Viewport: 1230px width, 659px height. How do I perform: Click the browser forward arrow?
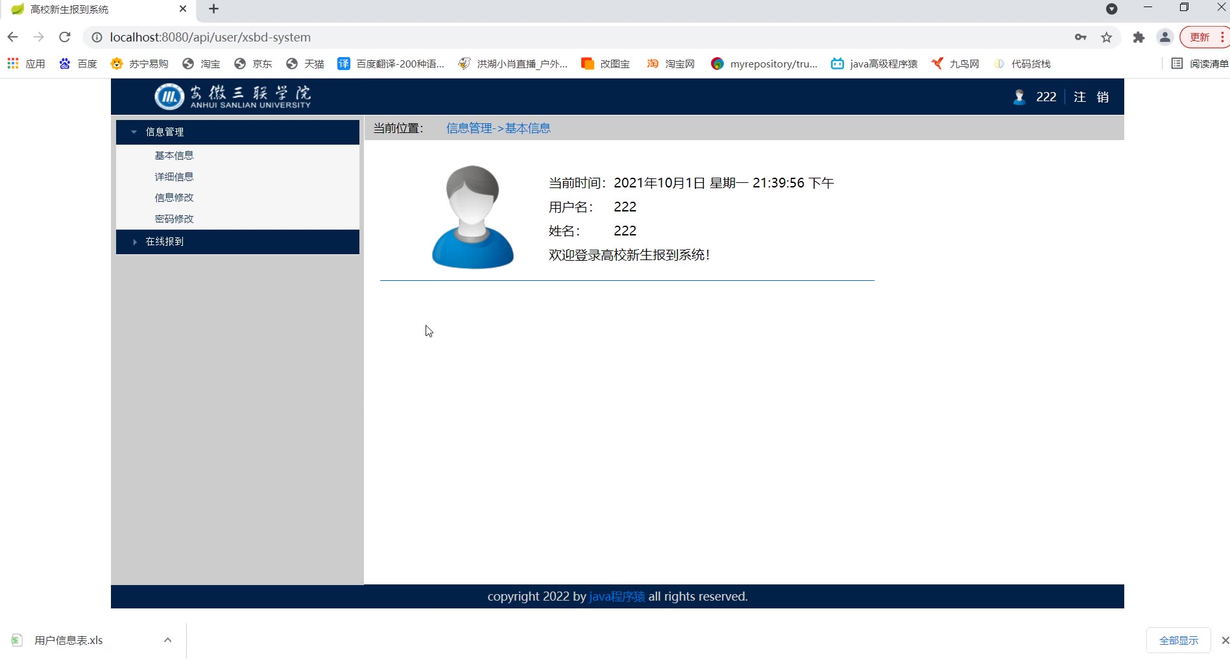[38, 37]
